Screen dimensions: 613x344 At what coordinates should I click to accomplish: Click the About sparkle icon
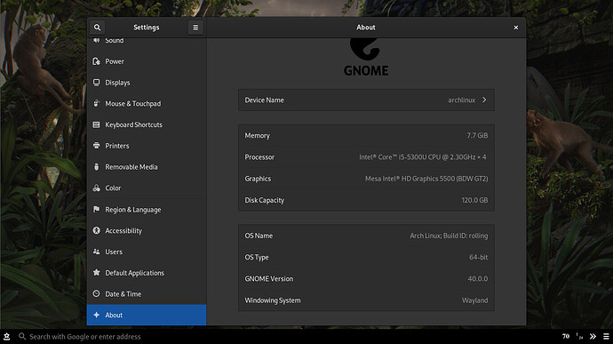(96, 315)
